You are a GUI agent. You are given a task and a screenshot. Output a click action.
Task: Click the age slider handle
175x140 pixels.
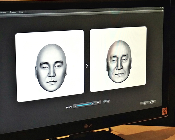pyautogui.click(x=93, y=104)
